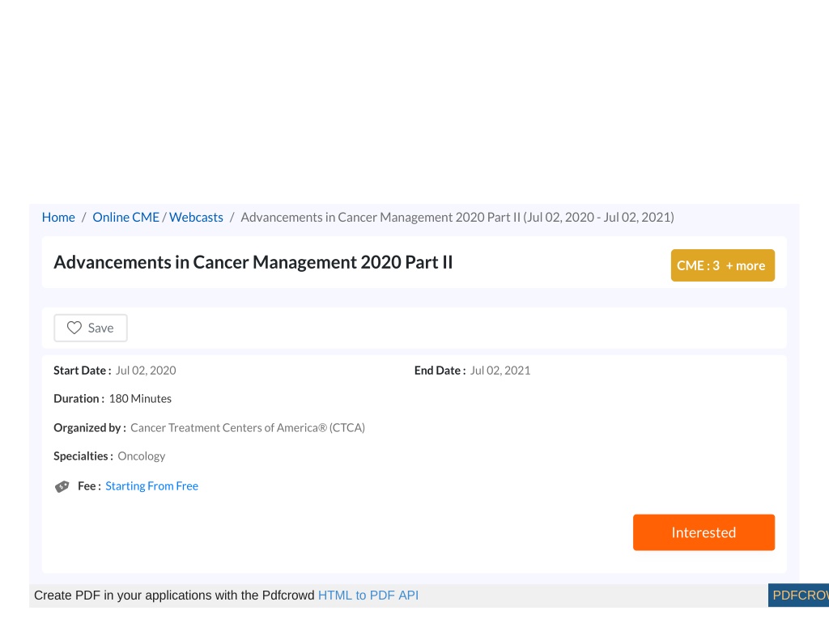Click the Advancements in Cancer Management 2020 heading

253,262
